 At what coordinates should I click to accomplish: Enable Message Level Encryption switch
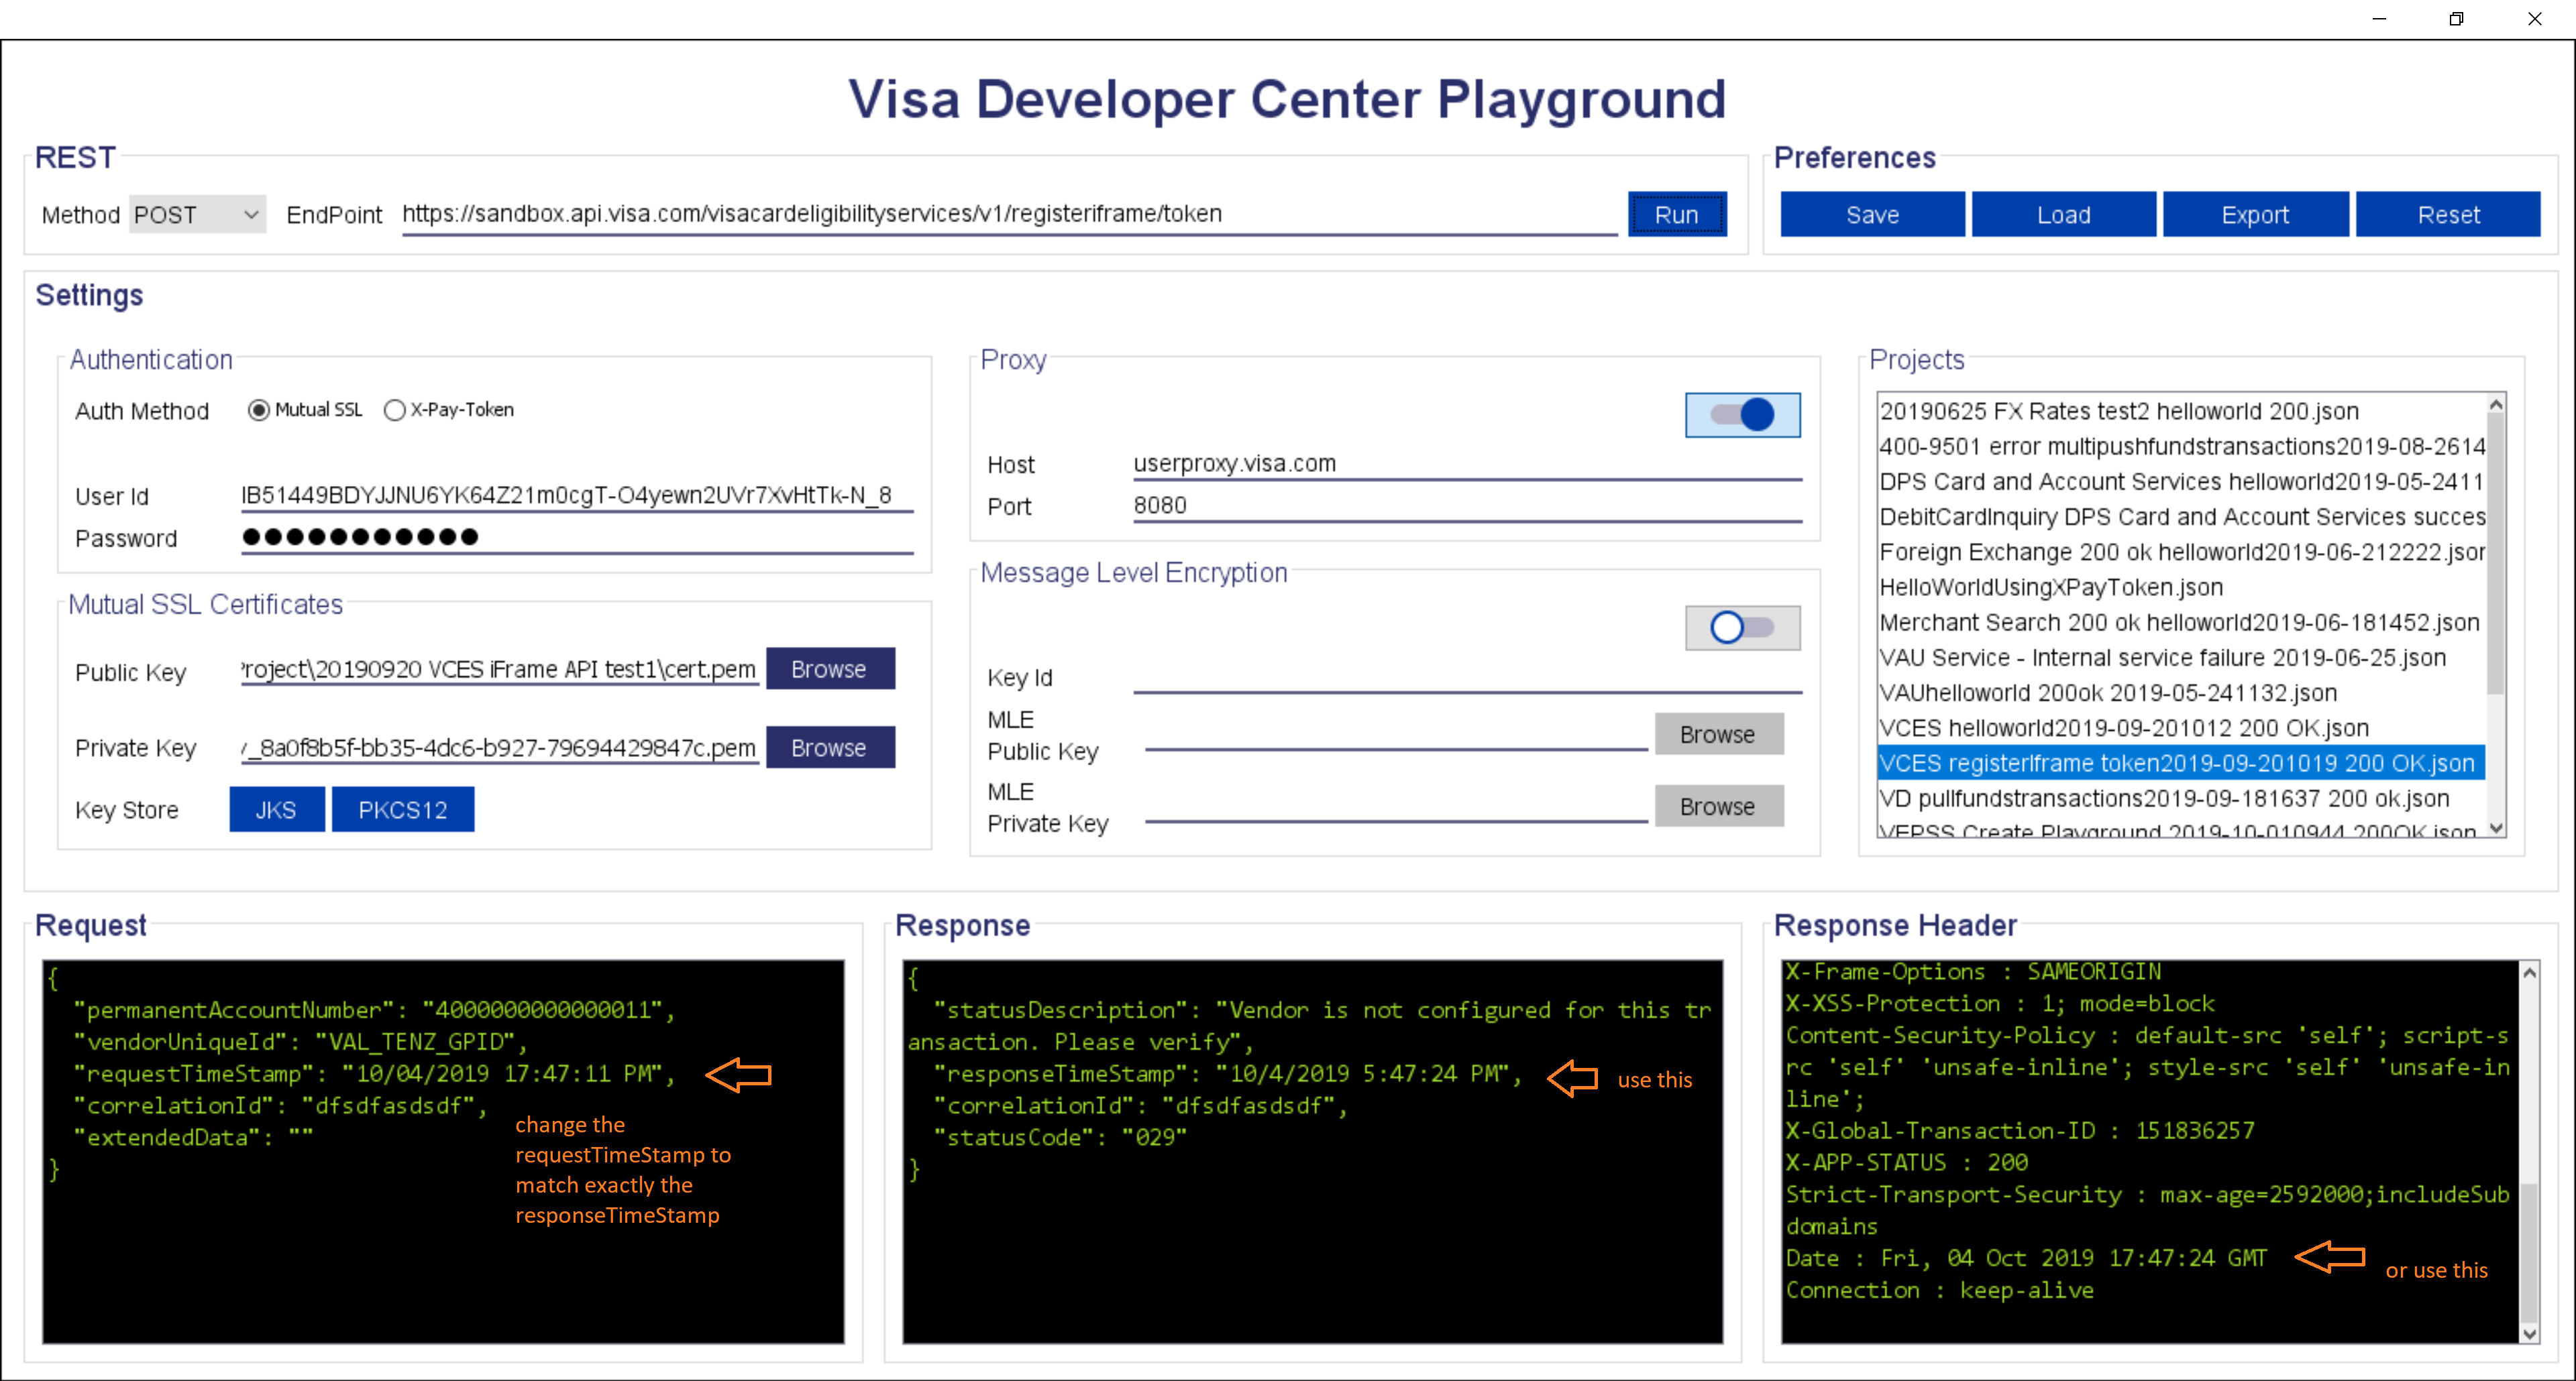coord(1742,627)
